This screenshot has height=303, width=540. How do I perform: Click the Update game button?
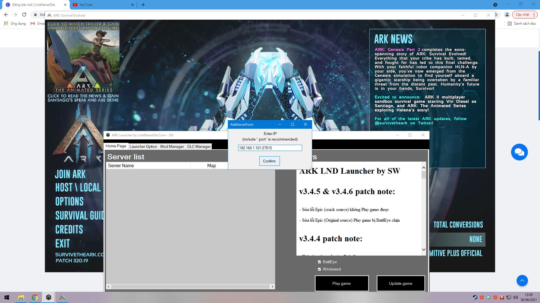(x=400, y=283)
